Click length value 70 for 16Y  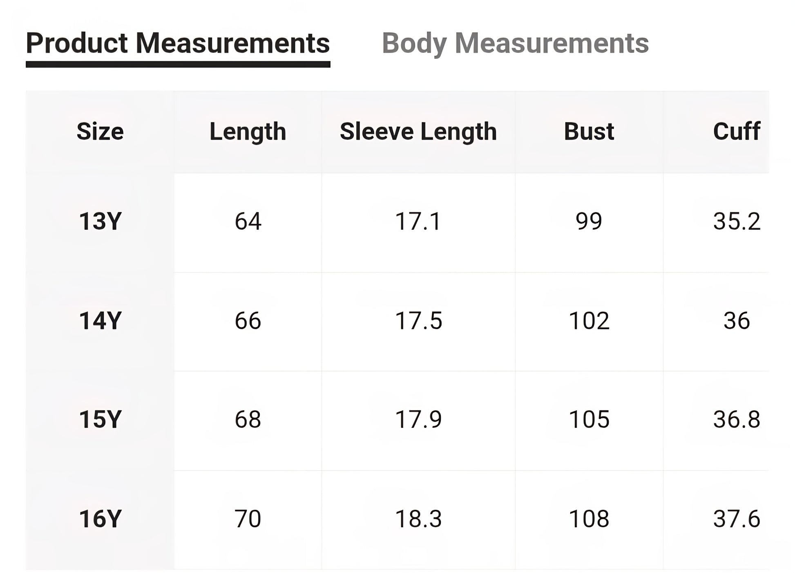pos(248,519)
